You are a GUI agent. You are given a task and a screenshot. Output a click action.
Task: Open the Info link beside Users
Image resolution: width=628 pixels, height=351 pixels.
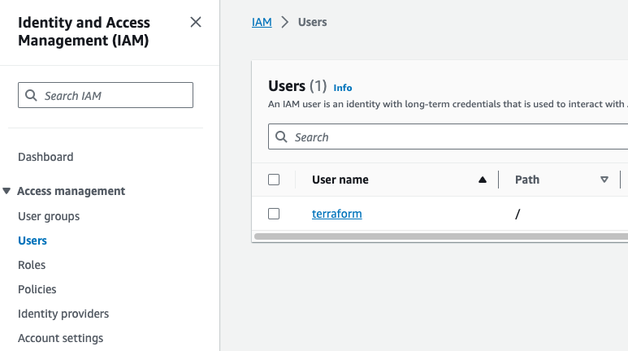(343, 88)
